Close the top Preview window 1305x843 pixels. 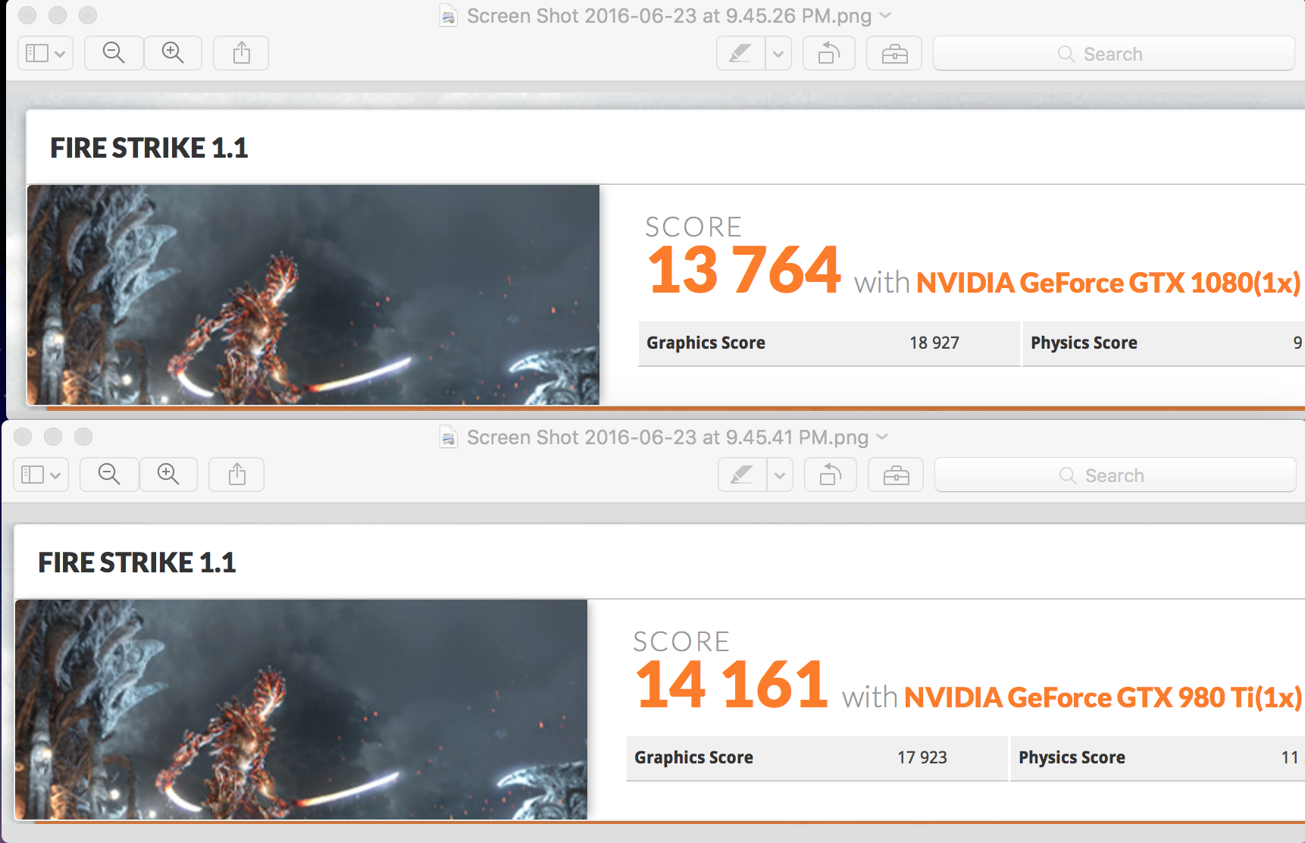pos(27,15)
